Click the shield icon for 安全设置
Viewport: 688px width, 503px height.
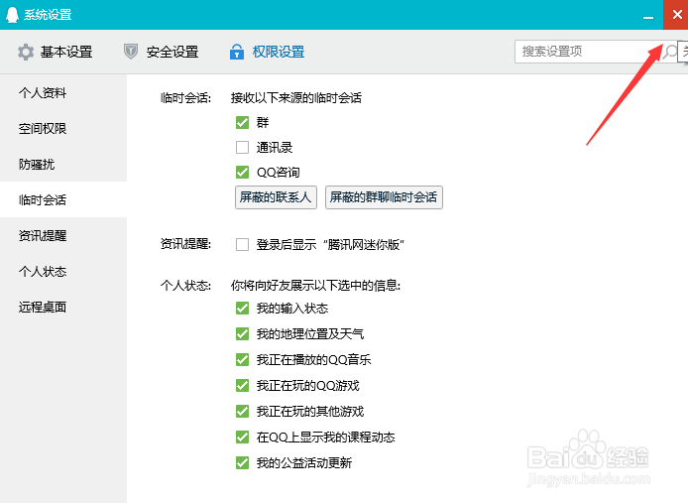pyautogui.click(x=130, y=52)
